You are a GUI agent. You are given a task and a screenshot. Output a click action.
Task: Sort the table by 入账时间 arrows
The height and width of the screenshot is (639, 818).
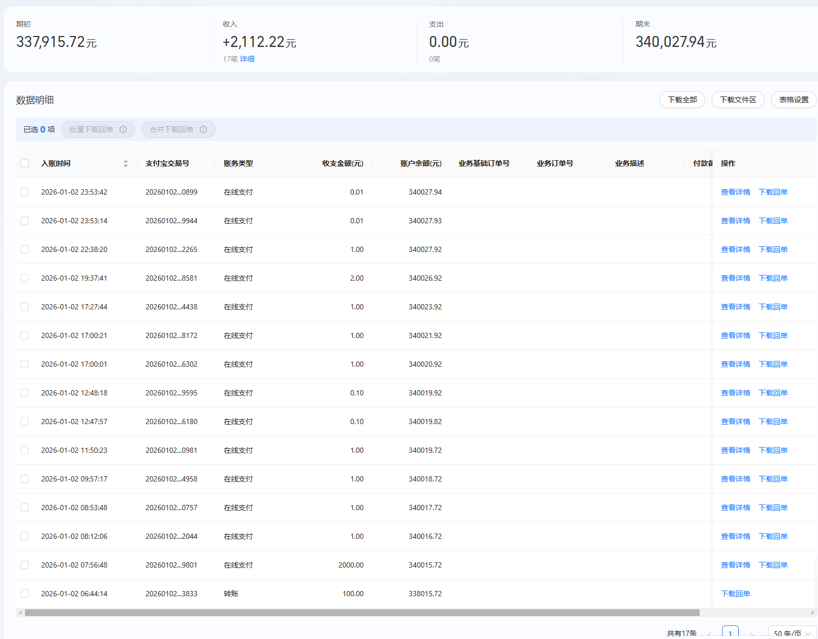126,164
